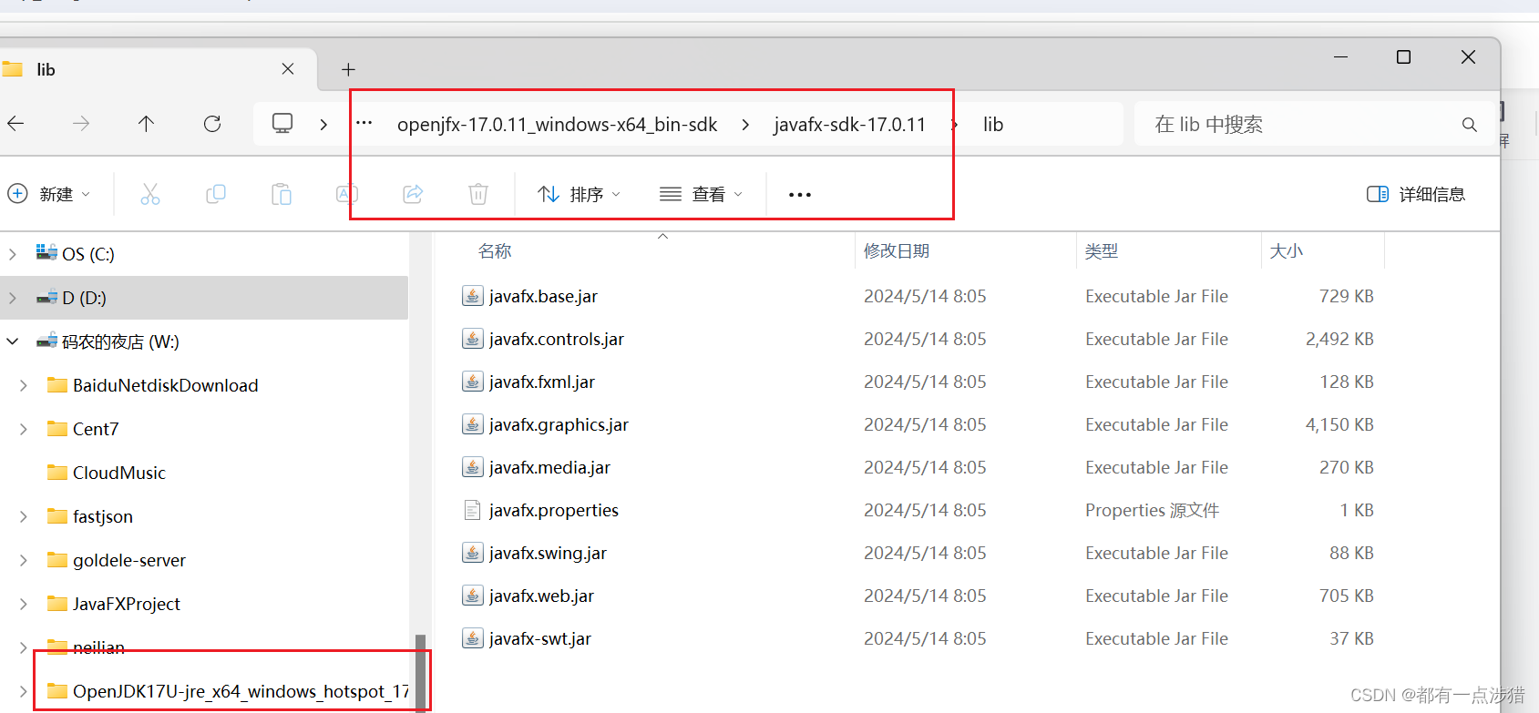This screenshot has height=713, width=1539.
Task: Select the javafx.controls.jar file icon
Action: pos(472,339)
